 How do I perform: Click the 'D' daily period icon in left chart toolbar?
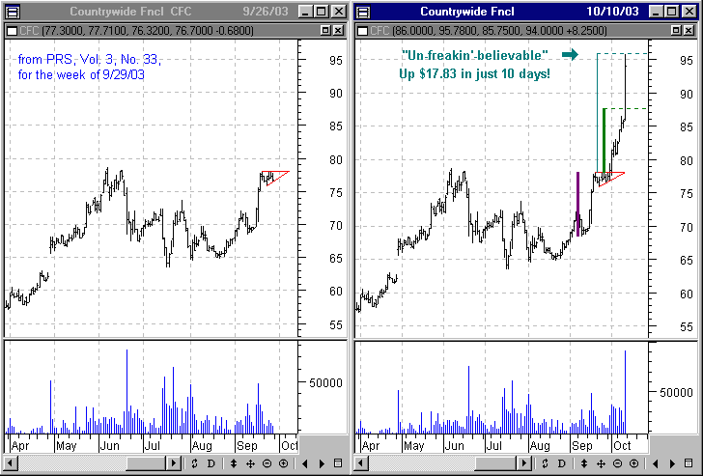tap(211, 463)
